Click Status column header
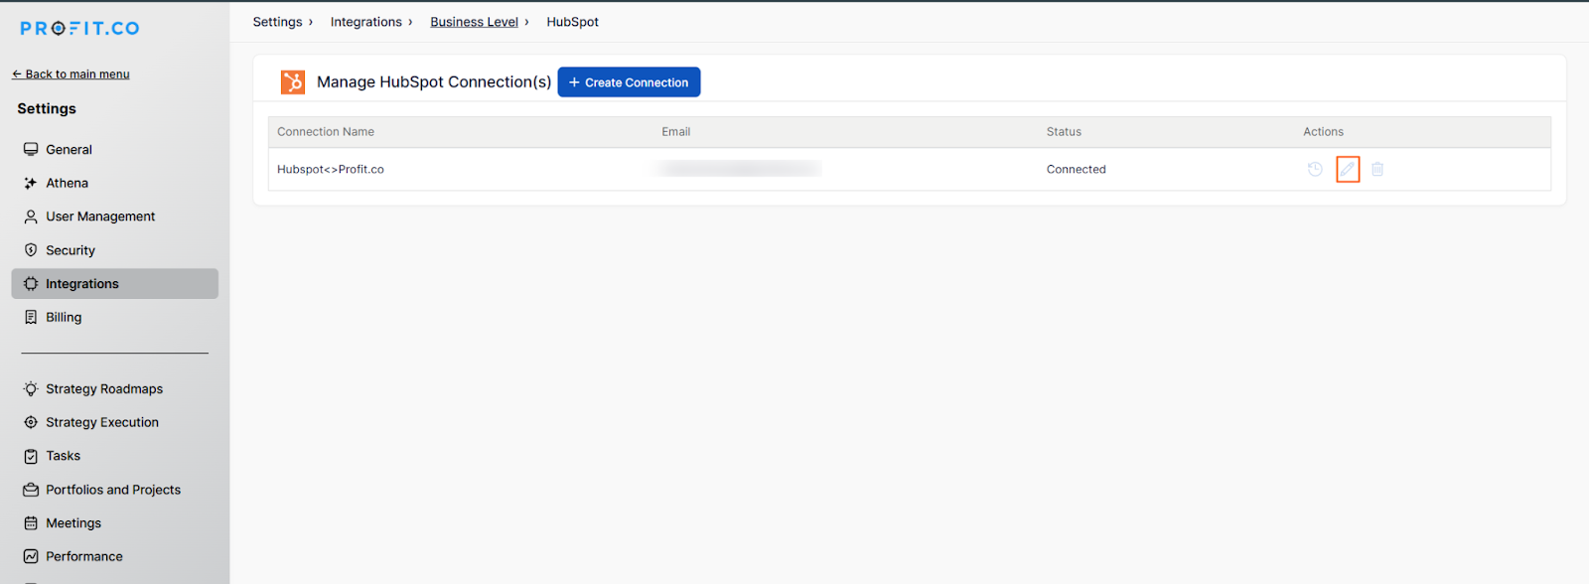This screenshot has height=584, width=1589. pyautogui.click(x=1064, y=132)
